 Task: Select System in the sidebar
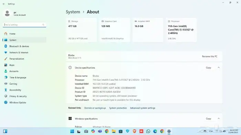24,40
